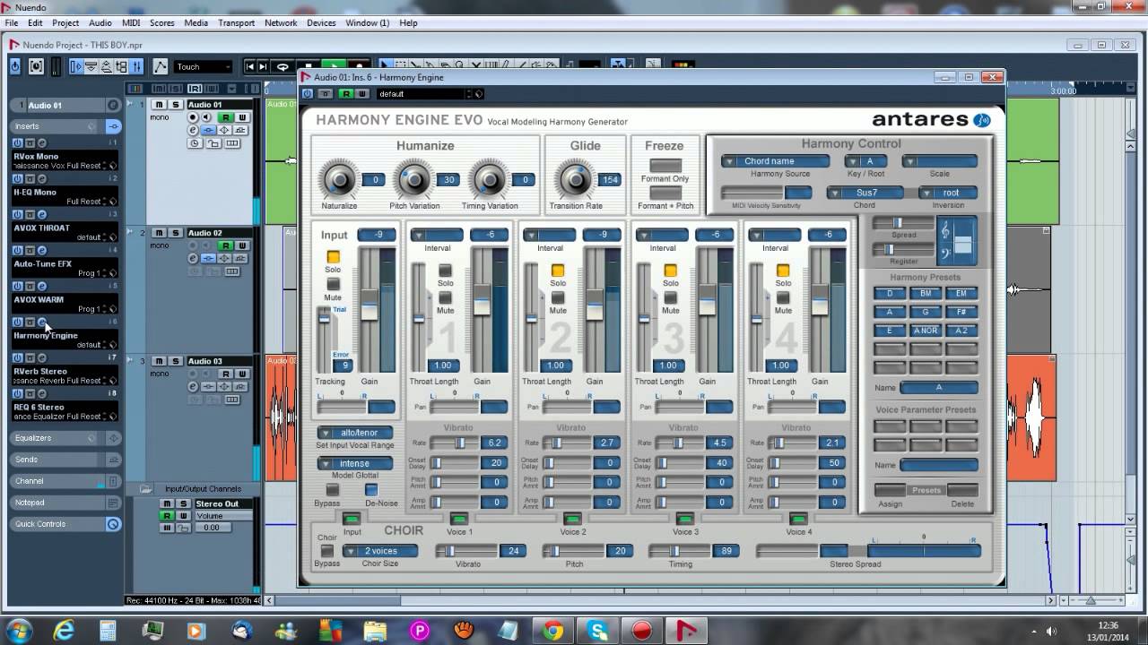Toggle the Cycle loop transport button
The image size is (1148, 645).
[282, 66]
